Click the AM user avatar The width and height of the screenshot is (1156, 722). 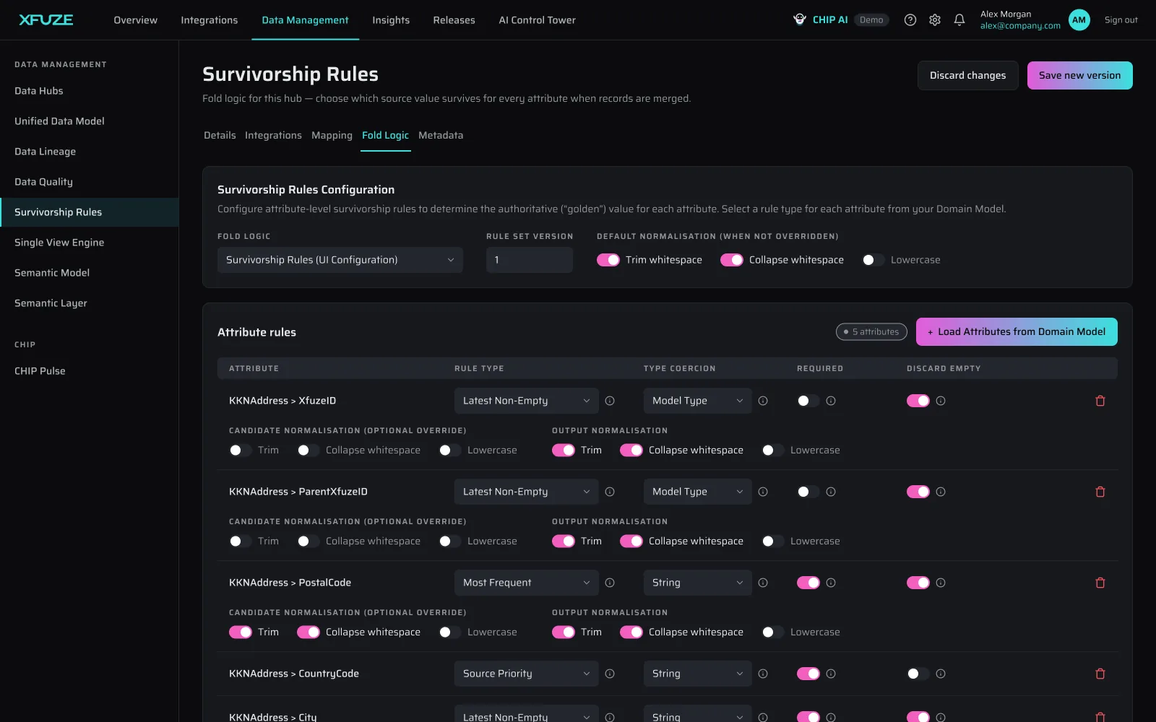pyautogui.click(x=1079, y=20)
